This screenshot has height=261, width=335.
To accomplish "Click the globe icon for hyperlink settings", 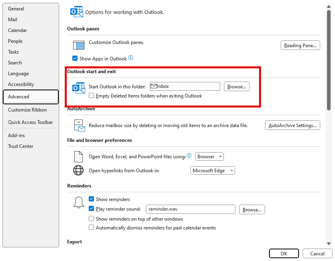I will [78, 170].
